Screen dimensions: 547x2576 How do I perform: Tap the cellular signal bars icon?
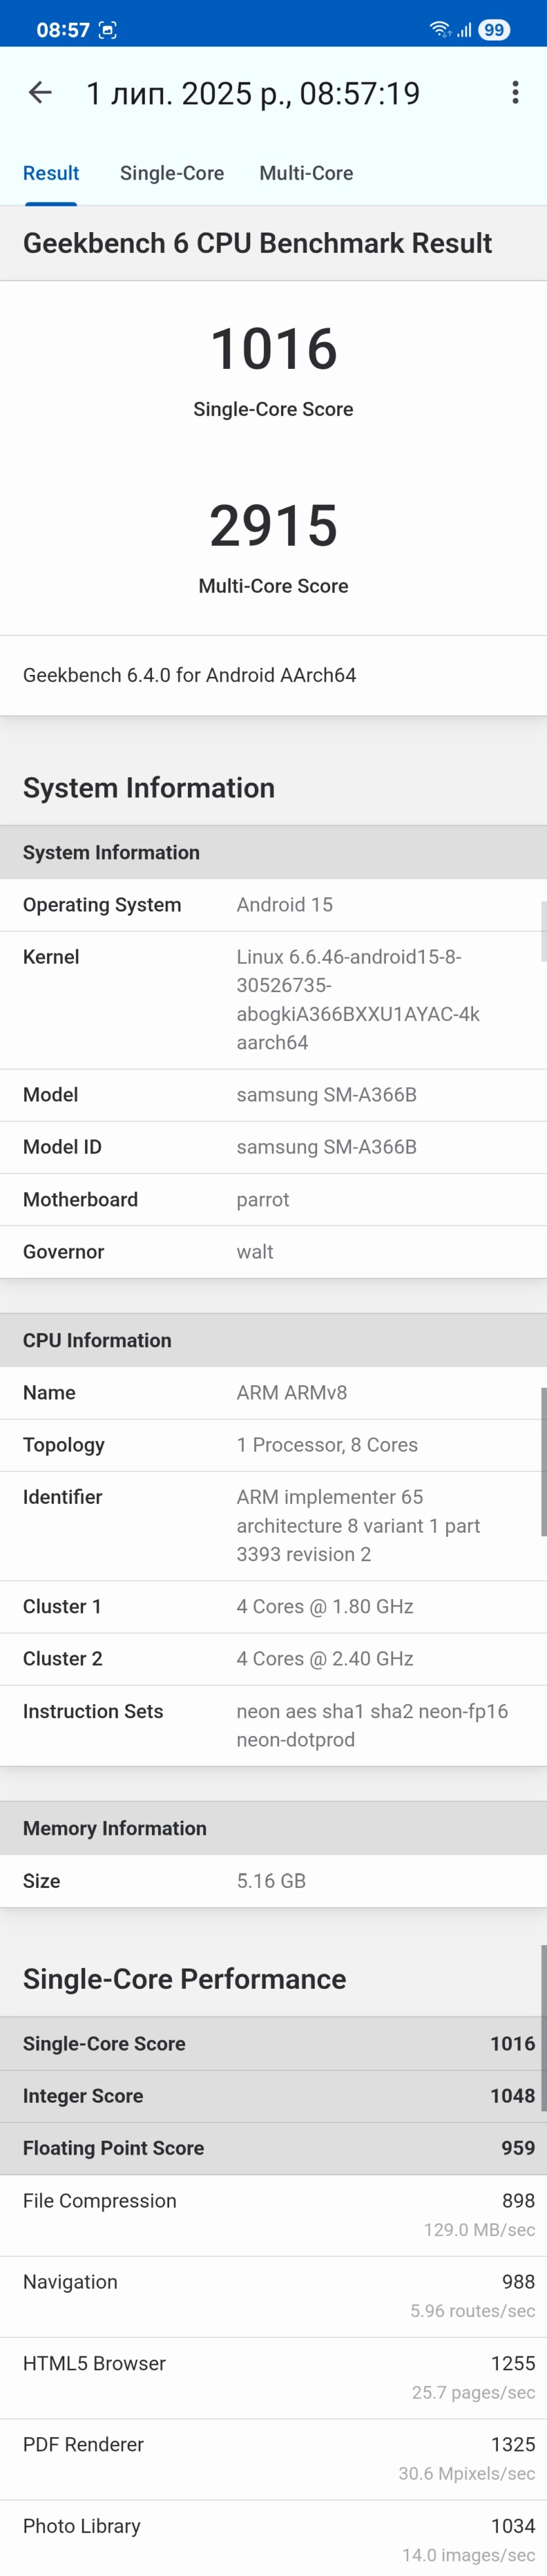464,30
